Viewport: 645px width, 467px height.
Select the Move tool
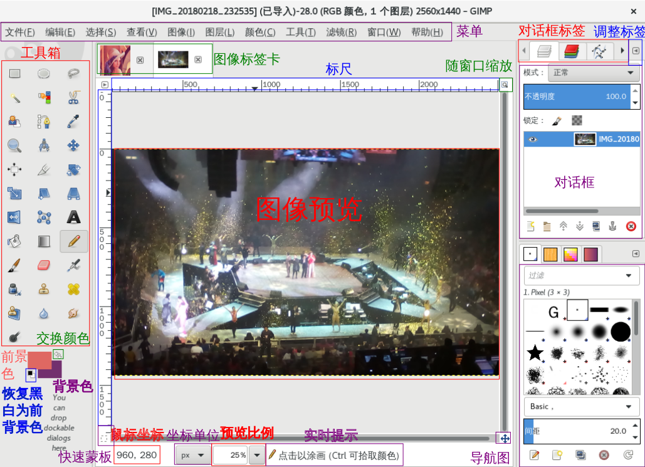(73, 145)
